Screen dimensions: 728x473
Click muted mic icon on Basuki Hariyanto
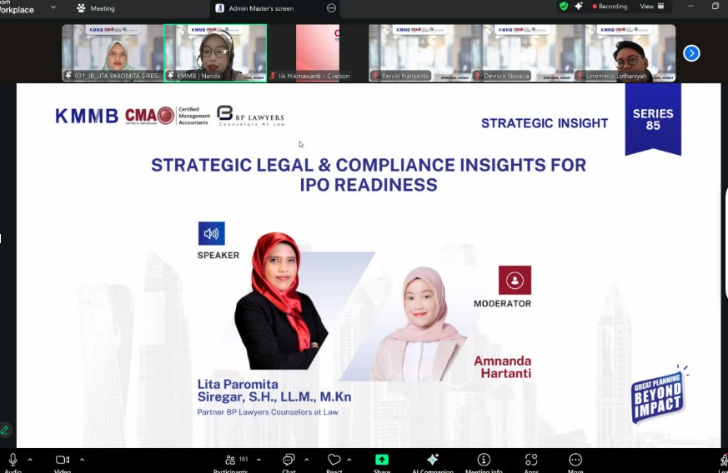(375, 76)
